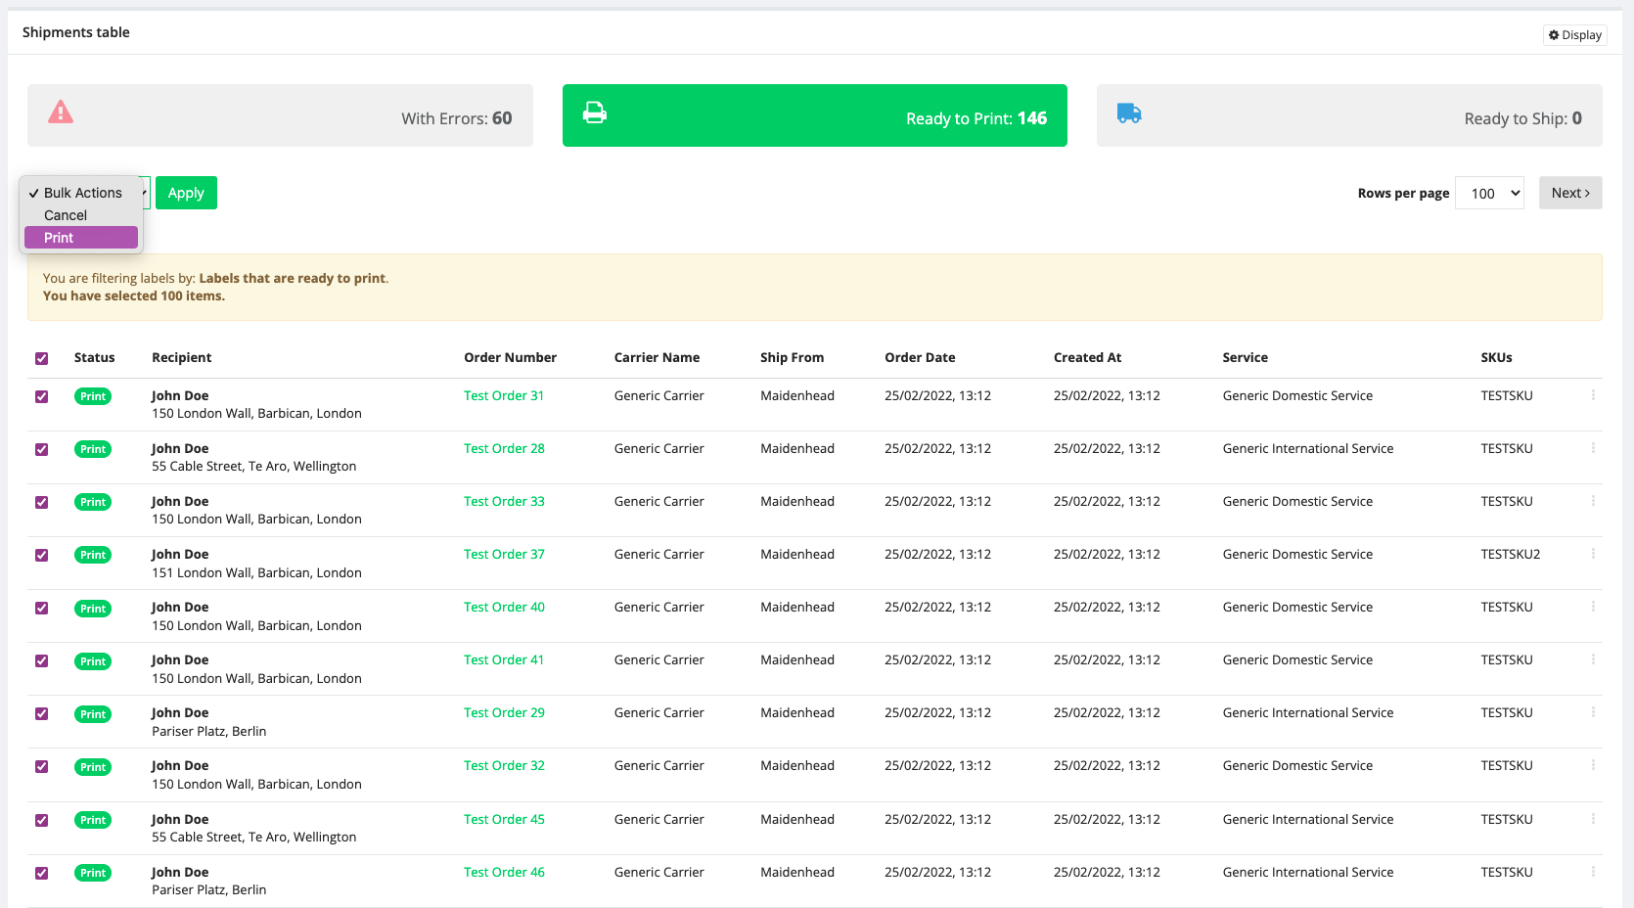Image resolution: width=1634 pixels, height=908 pixels.
Task: Open the Test Order 40 link
Action: (x=504, y=607)
